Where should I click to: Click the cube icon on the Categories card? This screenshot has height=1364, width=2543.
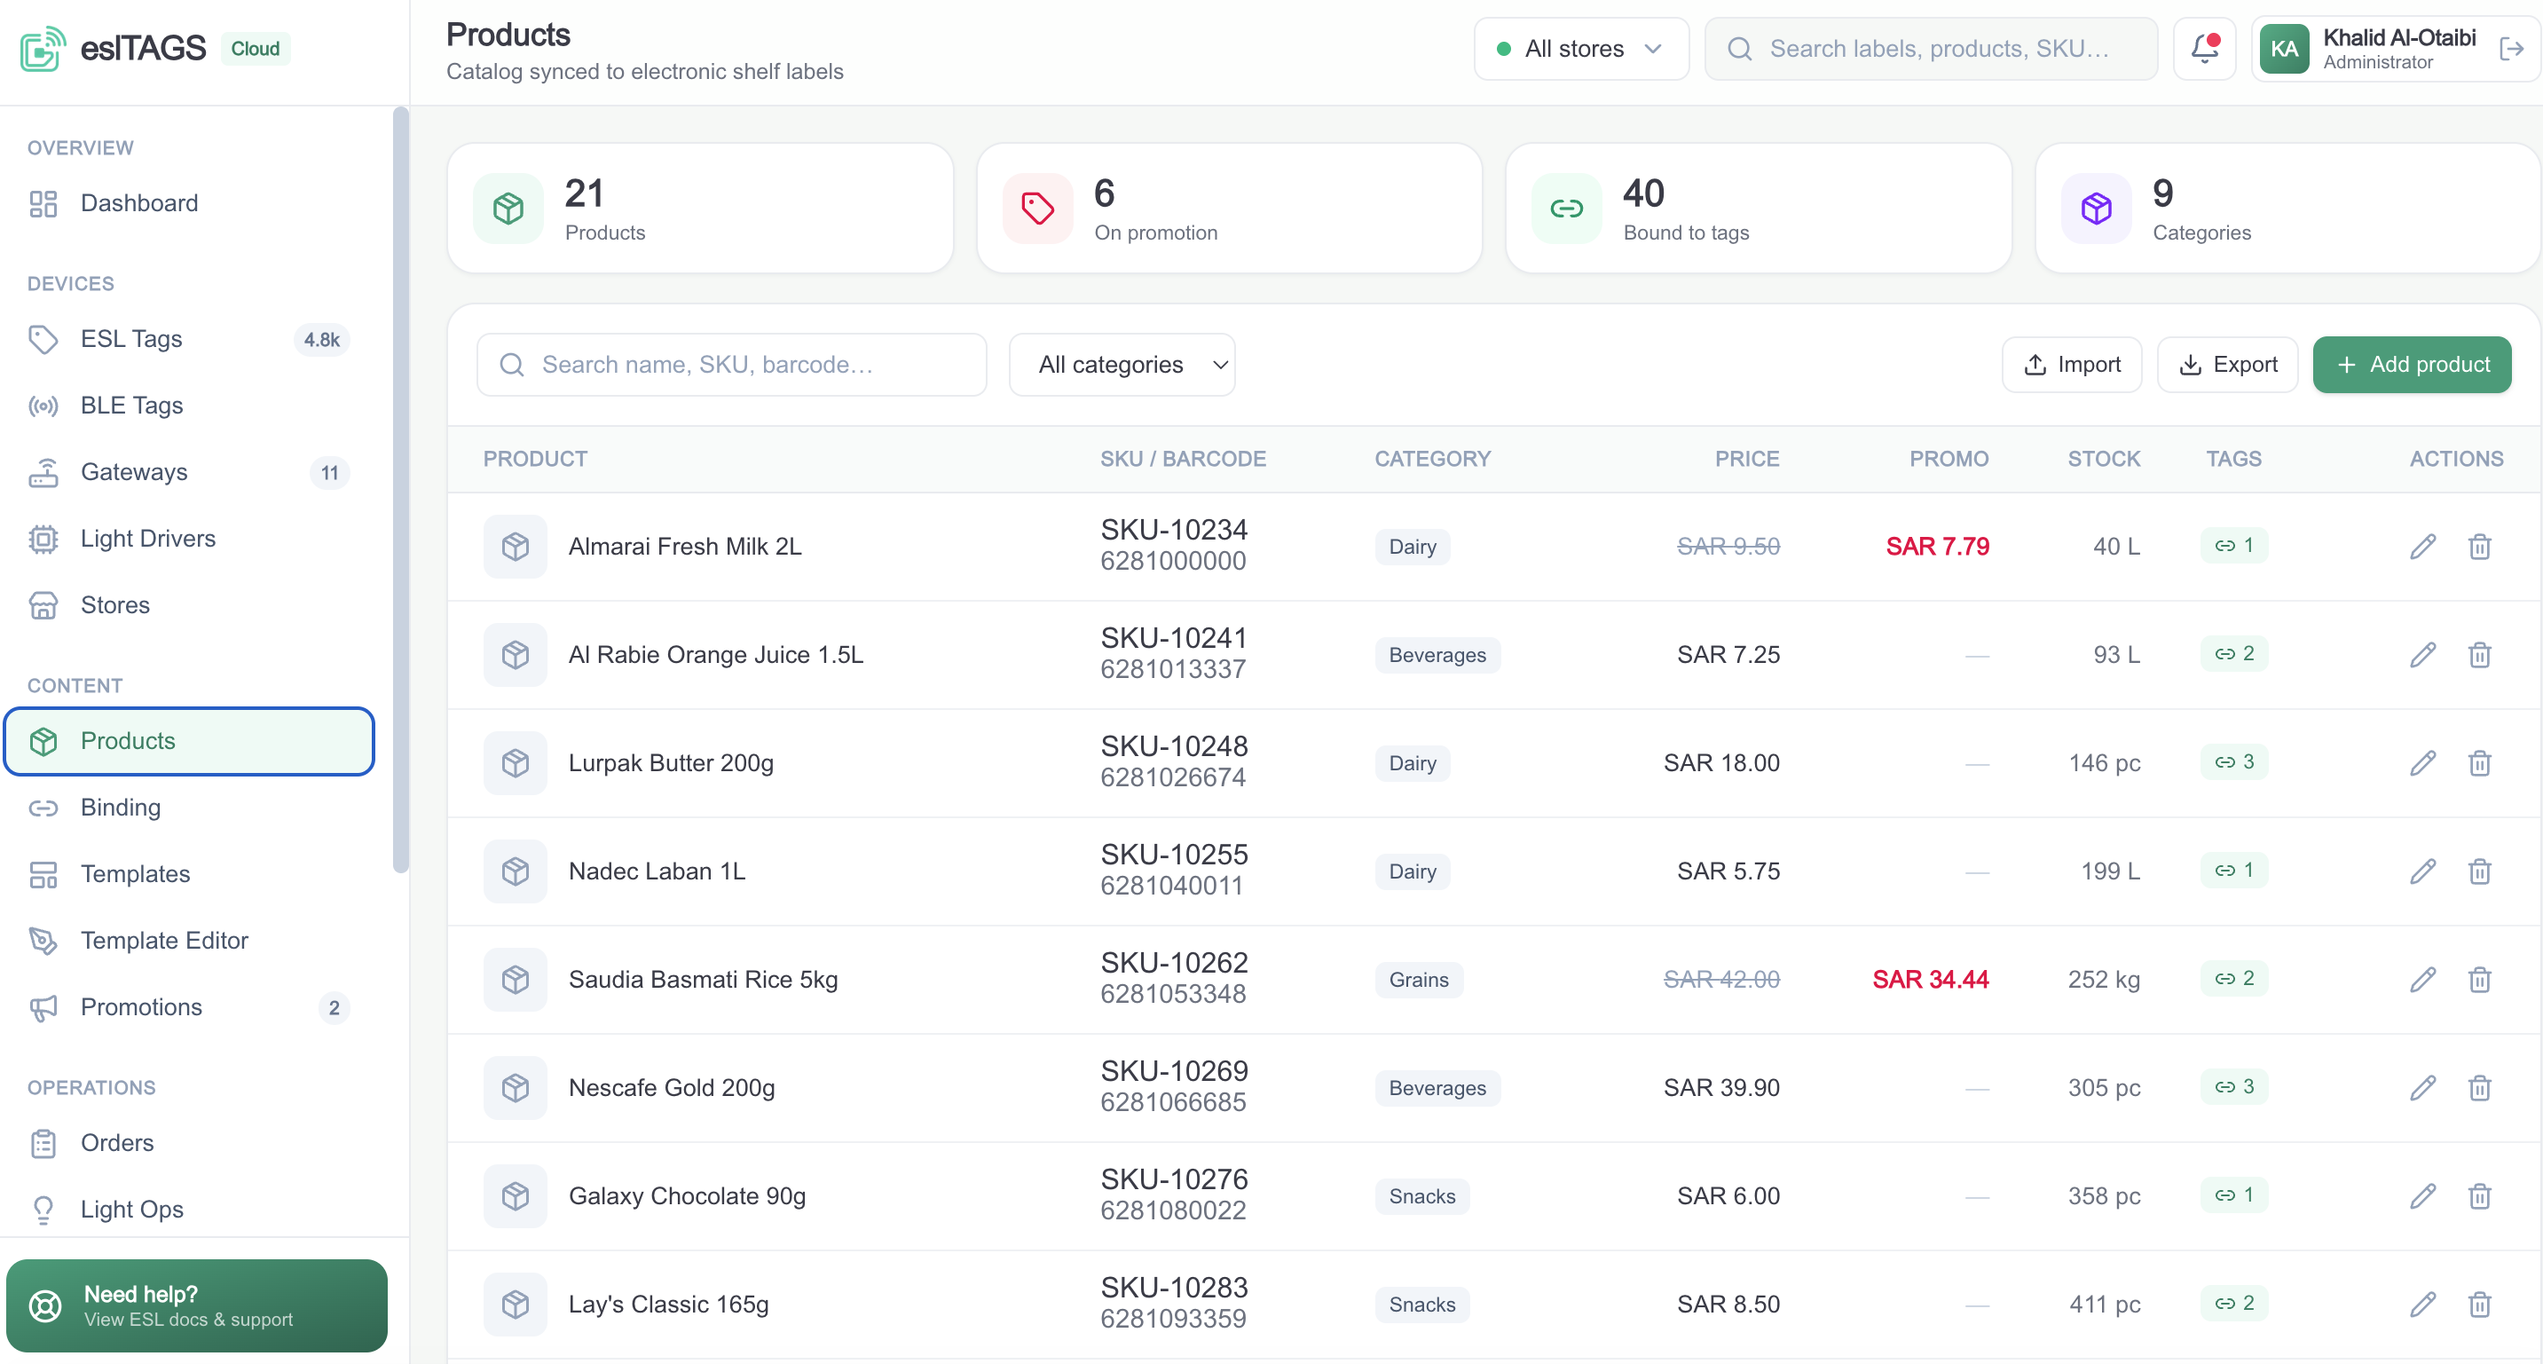coord(2096,209)
